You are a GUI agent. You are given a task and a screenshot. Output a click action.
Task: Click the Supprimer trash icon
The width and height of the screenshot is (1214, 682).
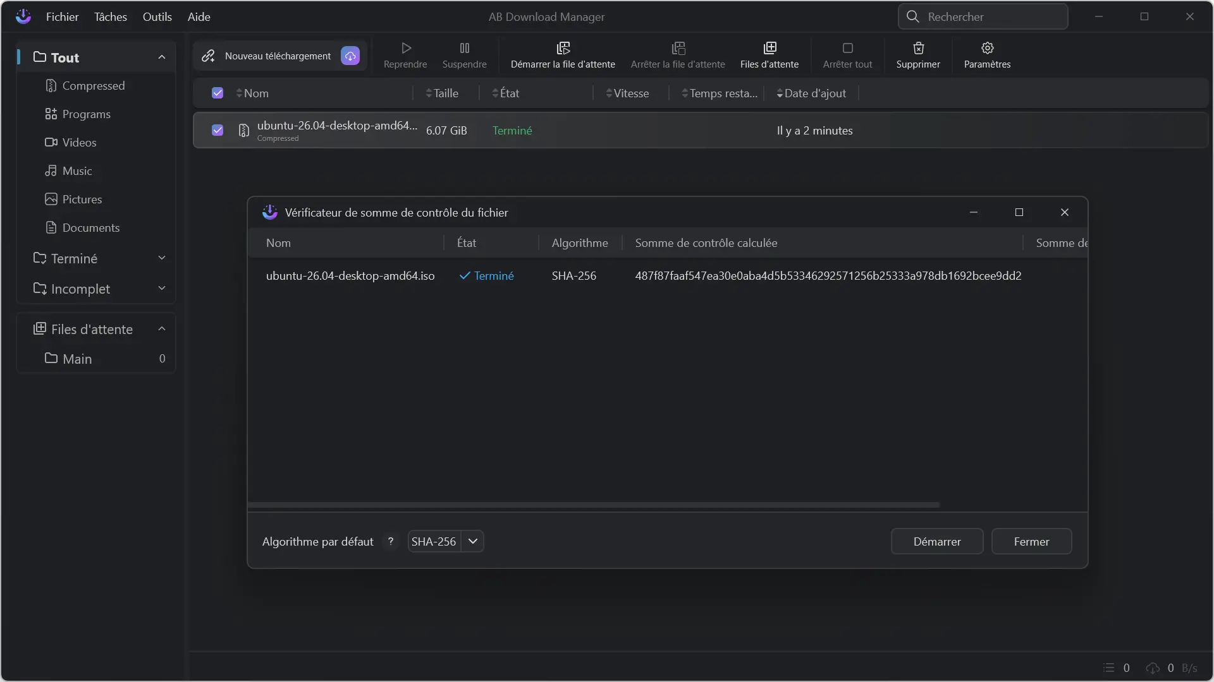[919, 48]
